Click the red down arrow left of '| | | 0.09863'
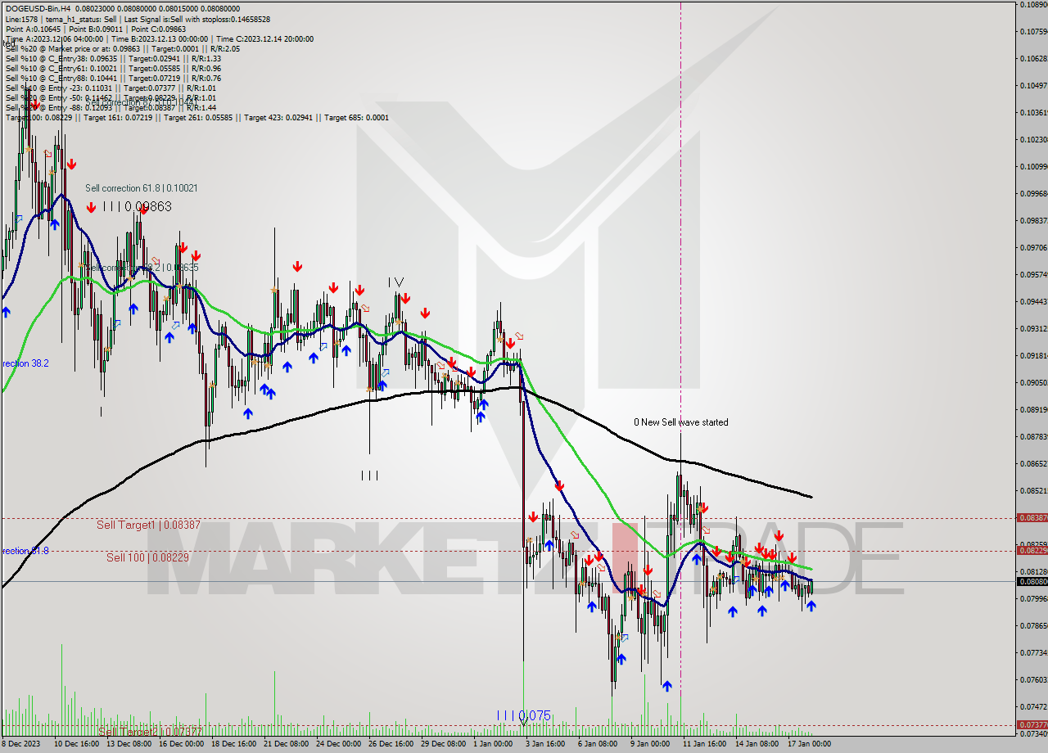Image resolution: width=1048 pixels, height=753 pixels. click(x=91, y=208)
